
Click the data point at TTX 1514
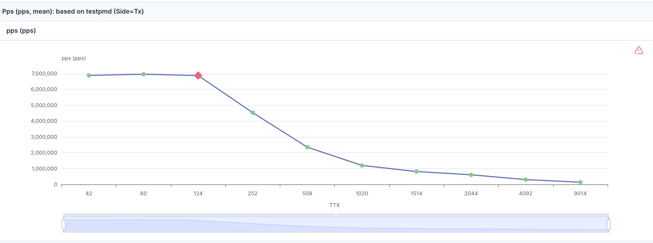tap(416, 171)
